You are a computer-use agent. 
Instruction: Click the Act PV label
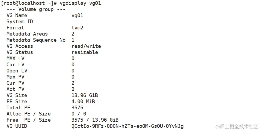pos(15,89)
